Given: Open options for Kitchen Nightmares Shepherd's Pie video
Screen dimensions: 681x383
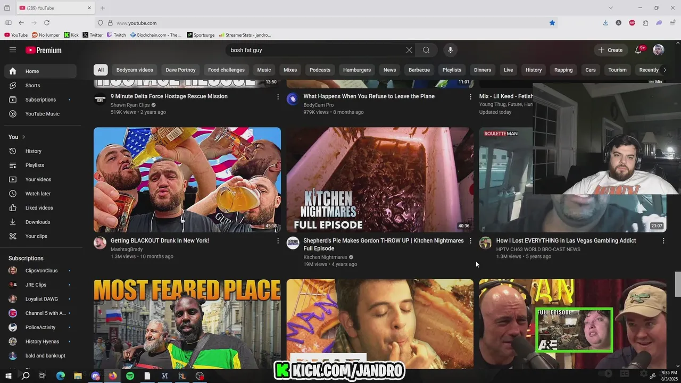Looking at the screenshot, I should pos(470,241).
